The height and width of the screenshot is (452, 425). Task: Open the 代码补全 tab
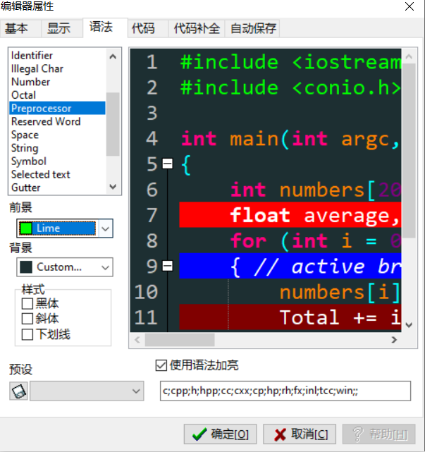pos(197,28)
